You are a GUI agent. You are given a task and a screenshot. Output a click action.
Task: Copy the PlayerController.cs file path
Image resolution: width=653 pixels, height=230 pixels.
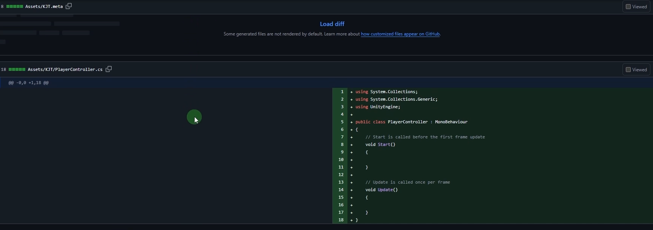point(109,69)
